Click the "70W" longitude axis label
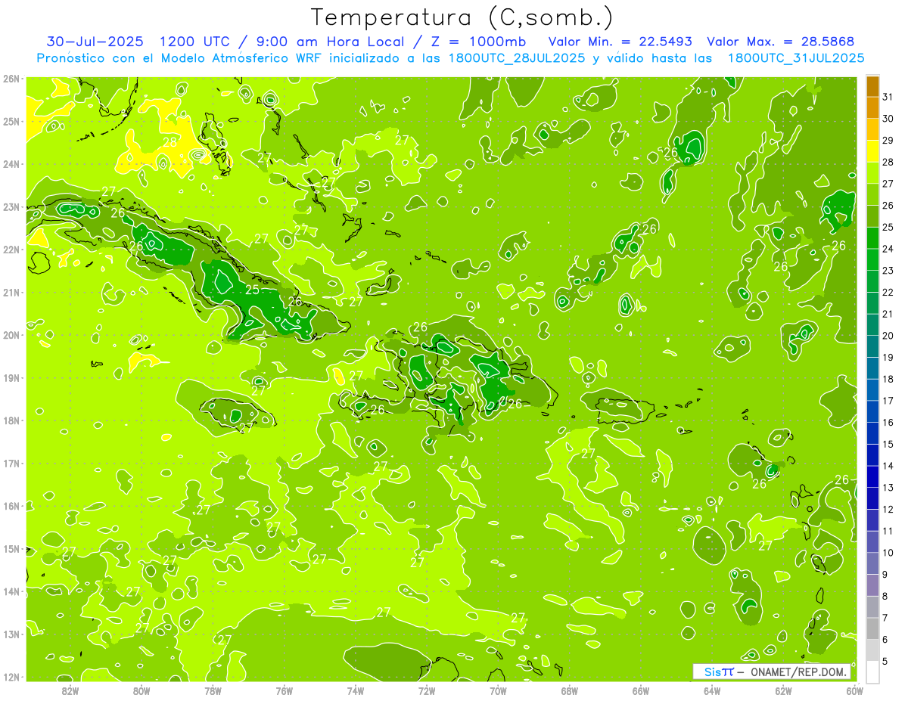This screenshot has height=701, width=908. [498, 690]
